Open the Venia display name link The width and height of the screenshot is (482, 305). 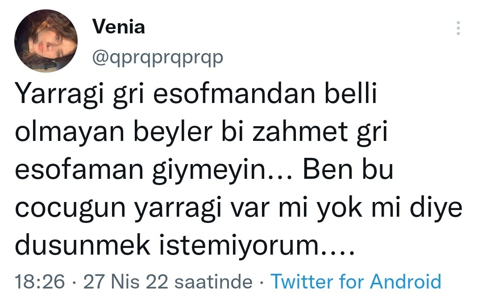tap(119, 27)
